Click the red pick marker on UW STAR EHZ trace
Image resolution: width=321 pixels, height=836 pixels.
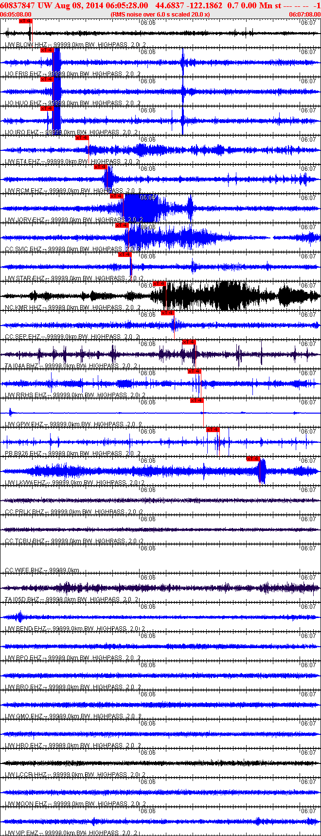(125, 254)
